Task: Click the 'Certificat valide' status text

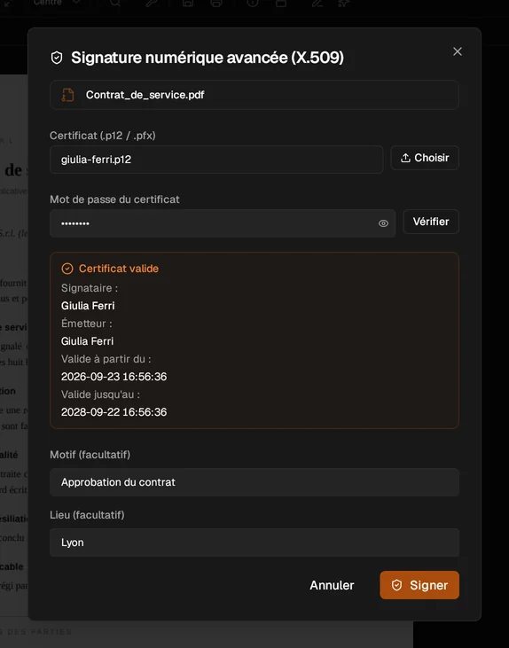Action: pyautogui.click(x=119, y=269)
